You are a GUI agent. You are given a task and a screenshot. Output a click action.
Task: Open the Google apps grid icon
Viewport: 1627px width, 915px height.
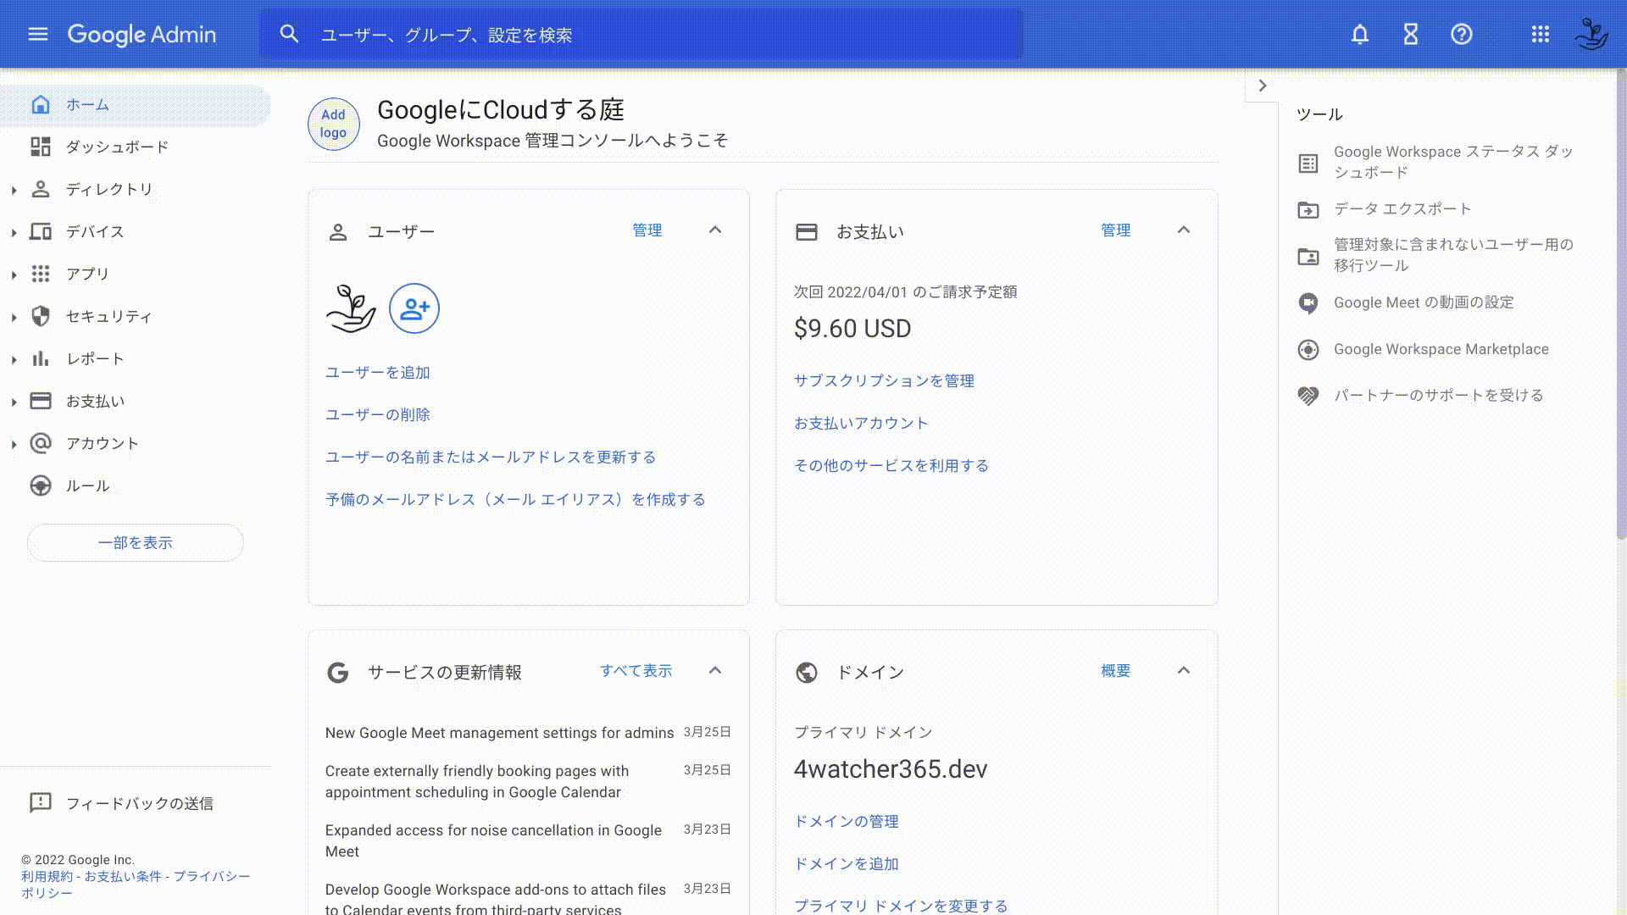point(1541,35)
